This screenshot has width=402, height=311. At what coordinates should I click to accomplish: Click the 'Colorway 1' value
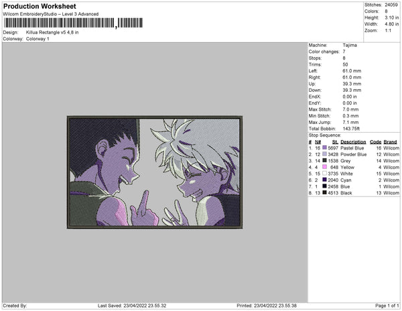pyautogui.click(x=38, y=39)
